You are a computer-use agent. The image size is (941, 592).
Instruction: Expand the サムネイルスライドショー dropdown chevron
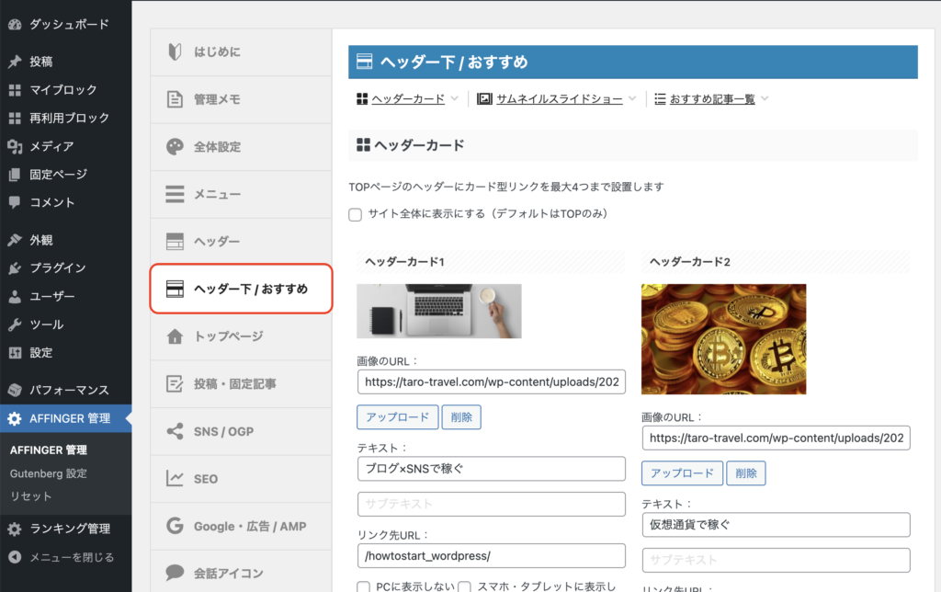click(x=632, y=98)
